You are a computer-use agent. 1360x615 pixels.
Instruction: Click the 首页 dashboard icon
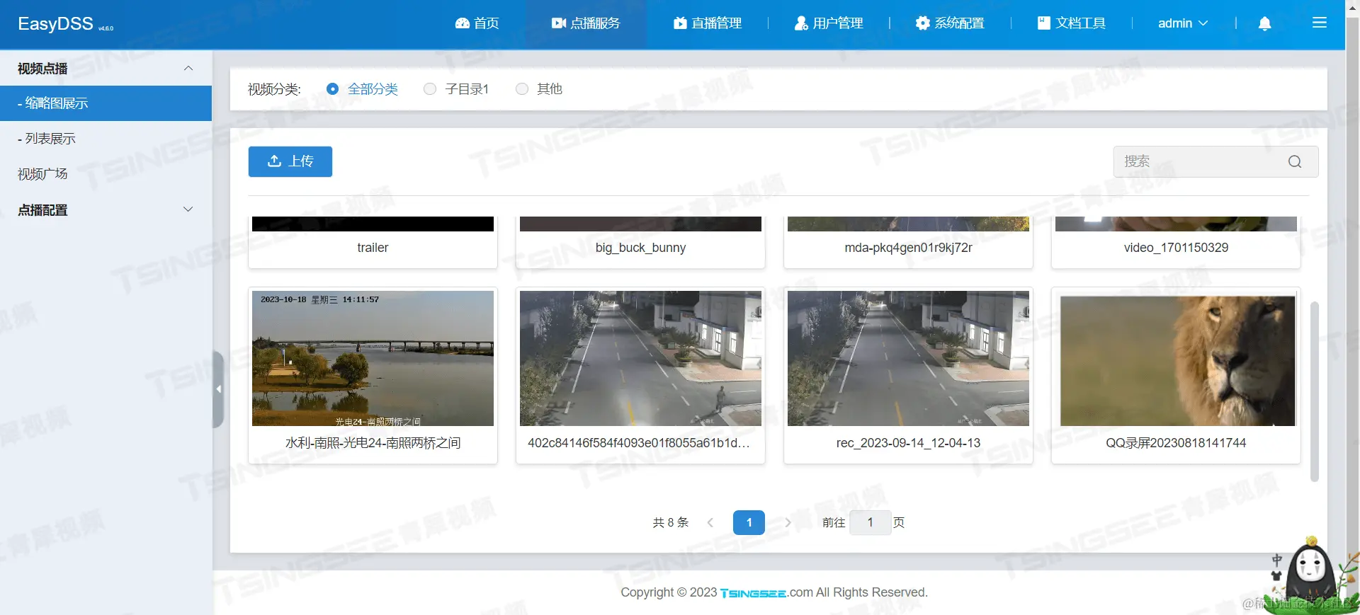(x=463, y=23)
